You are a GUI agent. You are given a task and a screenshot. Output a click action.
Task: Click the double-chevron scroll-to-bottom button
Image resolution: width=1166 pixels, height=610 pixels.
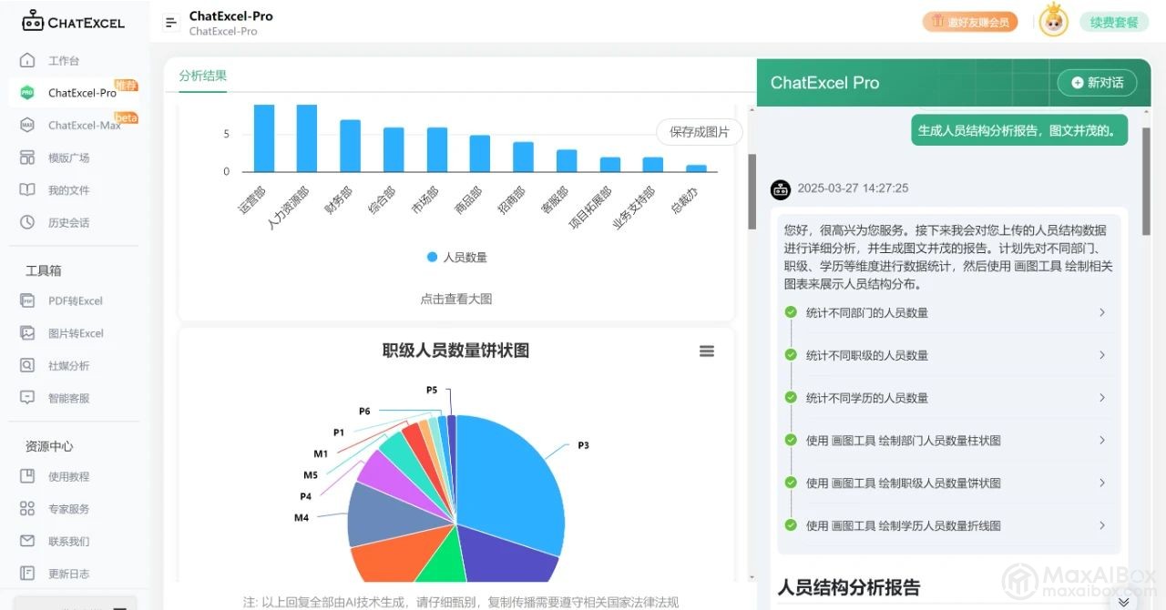tap(1123, 602)
